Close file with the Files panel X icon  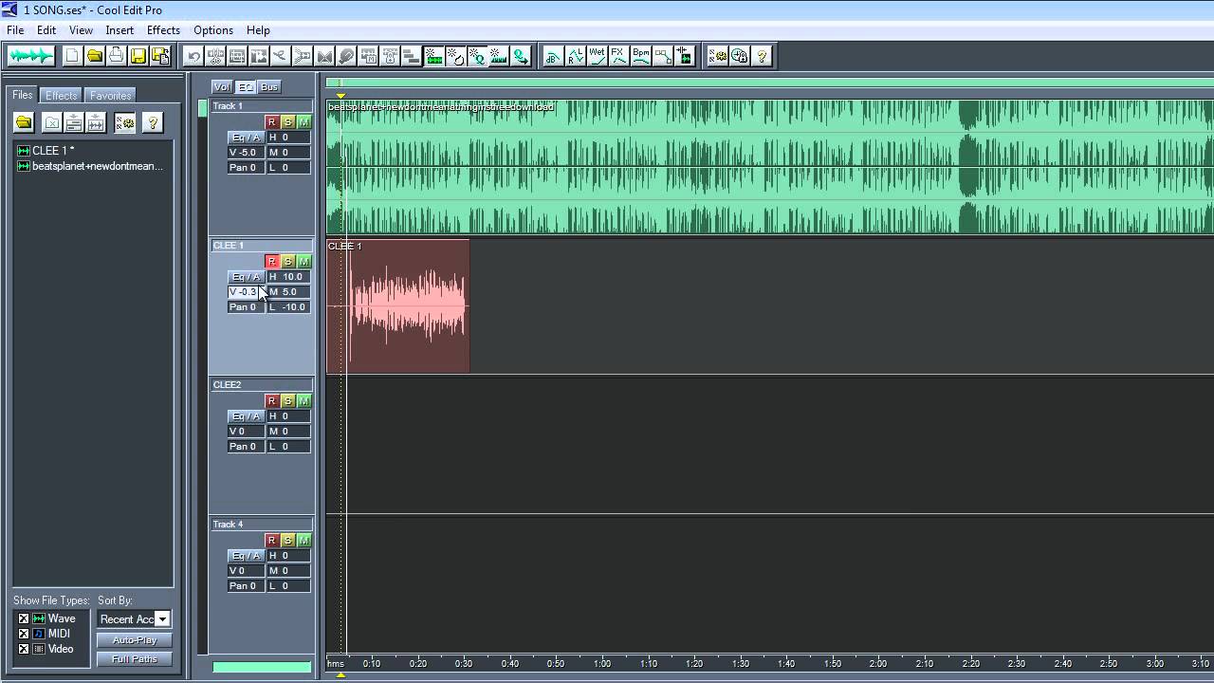(x=52, y=122)
